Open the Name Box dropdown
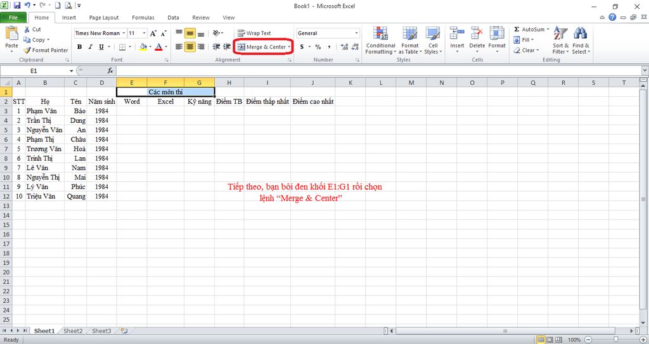Viewport: 649px width, 344px height. [72, 71]
